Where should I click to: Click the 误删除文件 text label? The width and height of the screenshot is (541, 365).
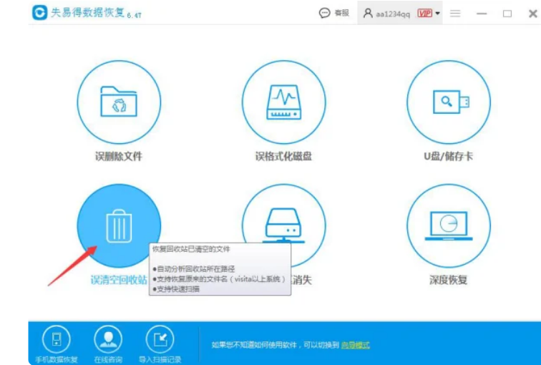[119, 156]
